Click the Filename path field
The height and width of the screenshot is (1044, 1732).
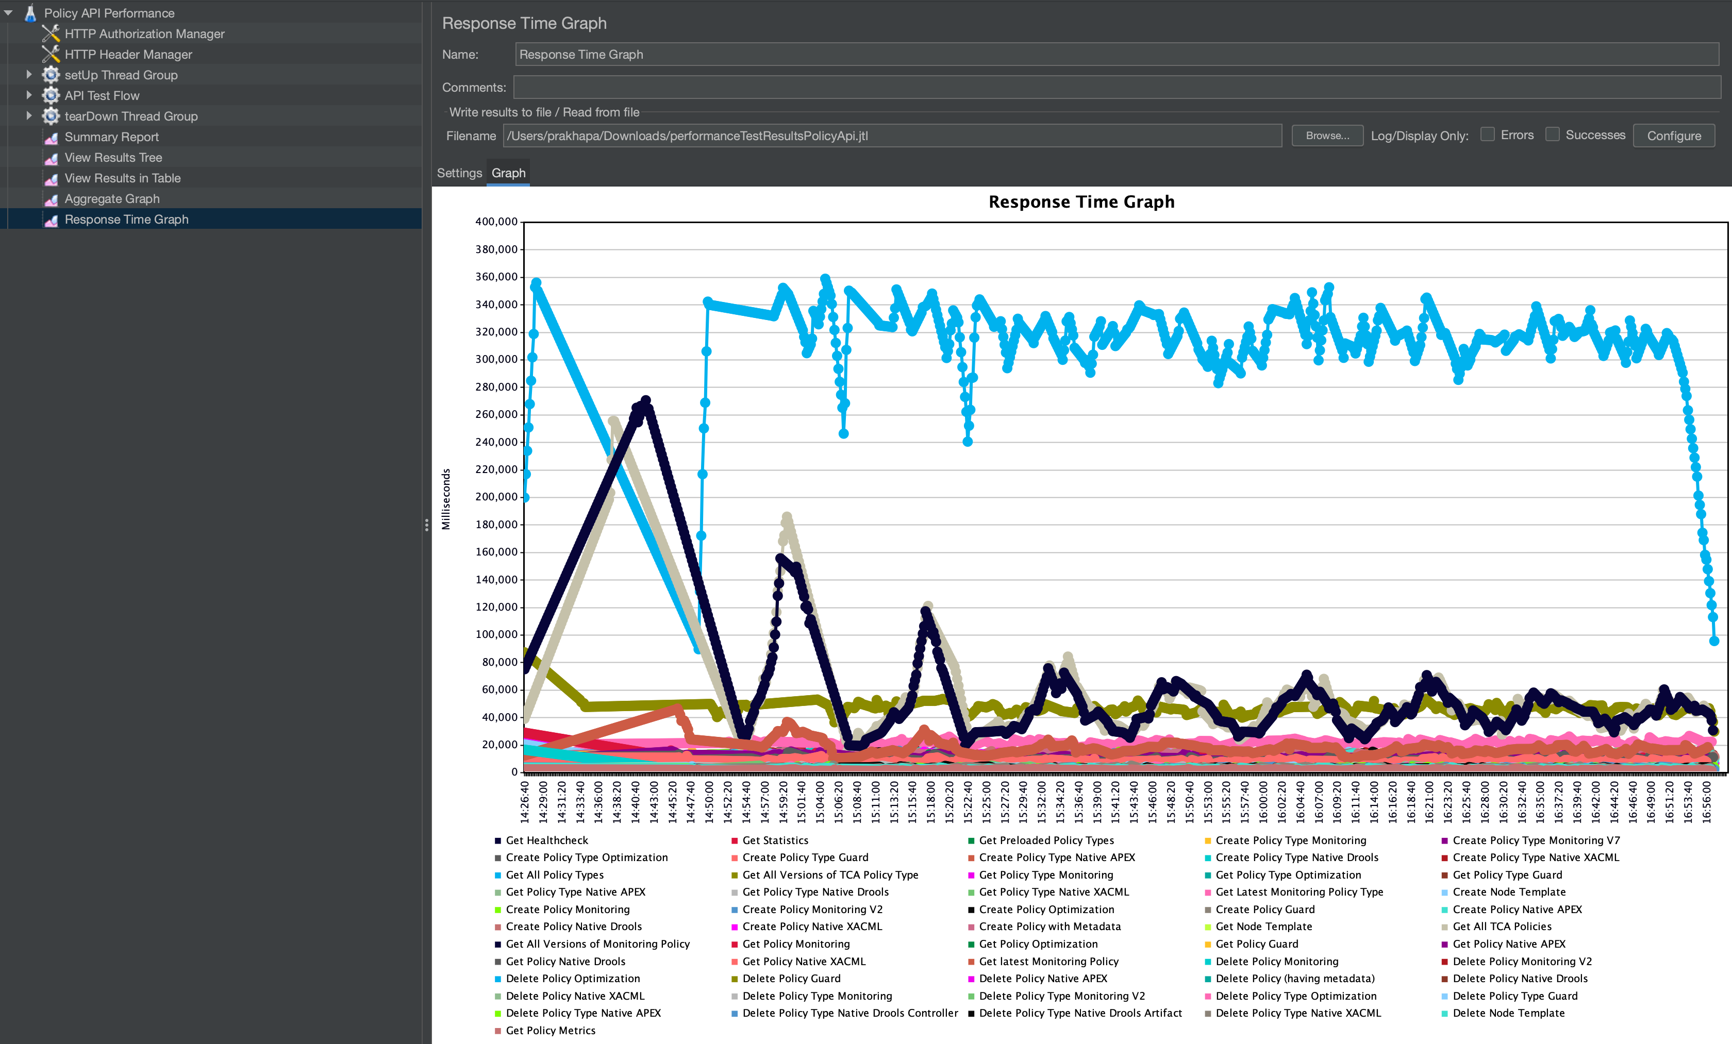892,136
